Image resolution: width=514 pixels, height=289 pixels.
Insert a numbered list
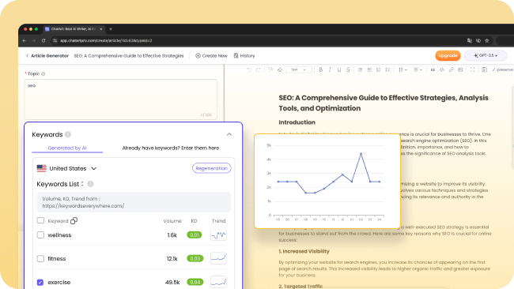[378, 69]
